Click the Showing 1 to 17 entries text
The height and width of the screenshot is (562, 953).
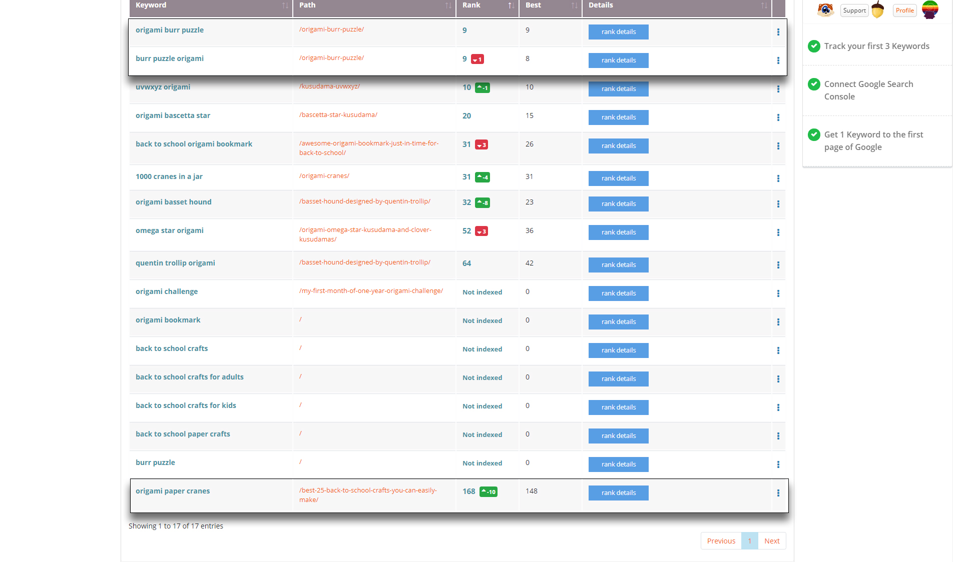point(176,526)
